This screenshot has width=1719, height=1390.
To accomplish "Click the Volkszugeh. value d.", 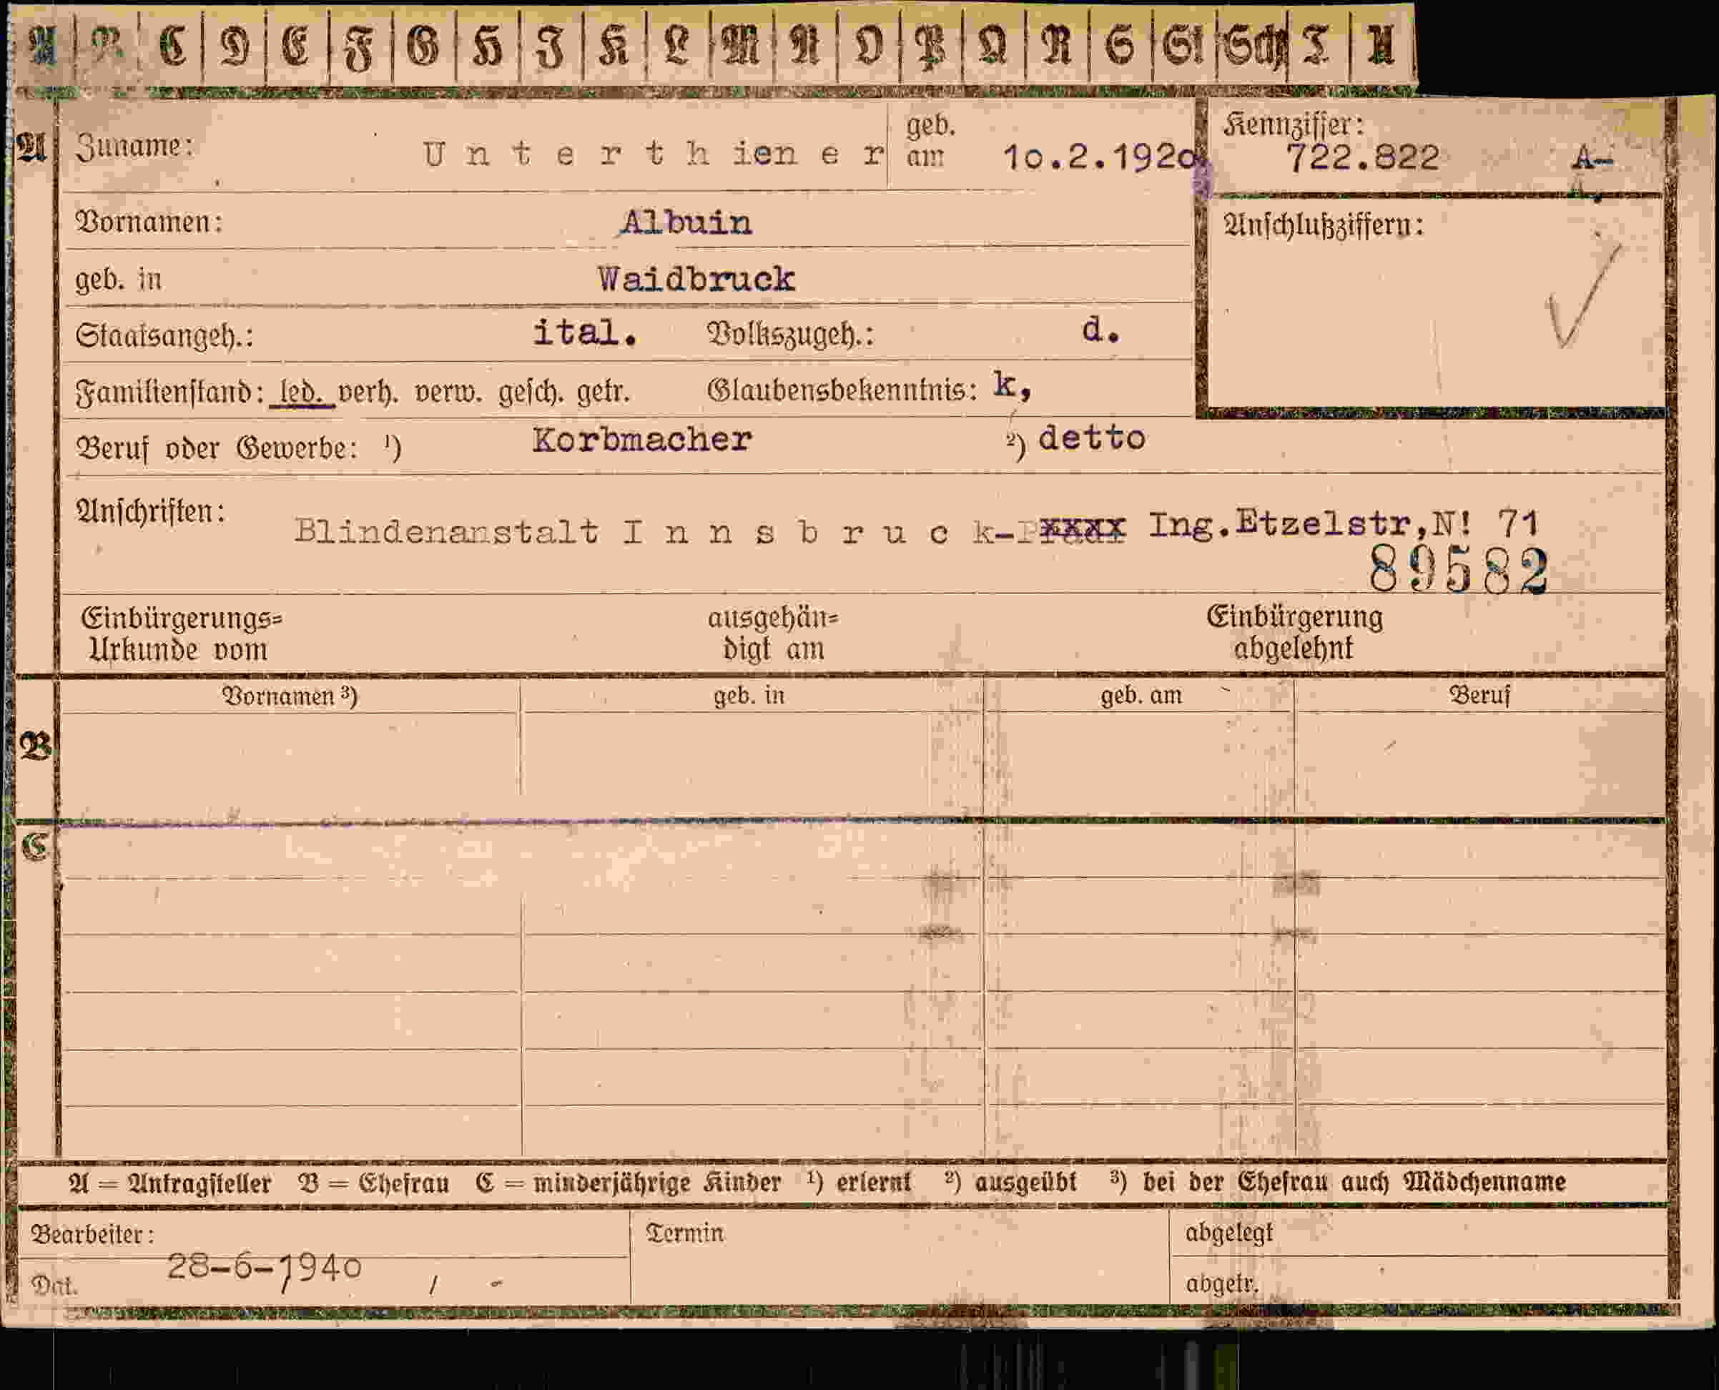I will click(x=1101, y=329).
